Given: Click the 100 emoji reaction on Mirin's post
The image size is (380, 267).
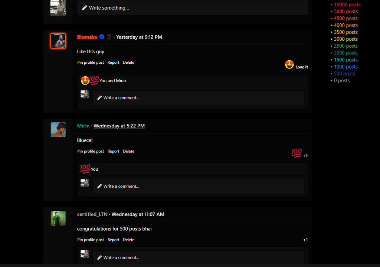Looking at the screenshot, I should 299,153.
